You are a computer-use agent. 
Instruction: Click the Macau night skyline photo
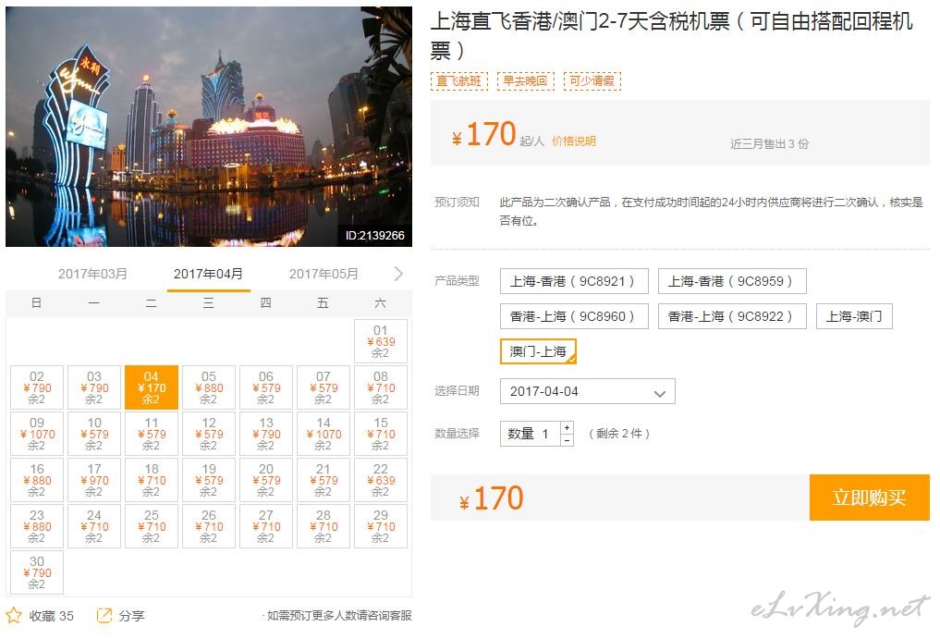[209, 127]
